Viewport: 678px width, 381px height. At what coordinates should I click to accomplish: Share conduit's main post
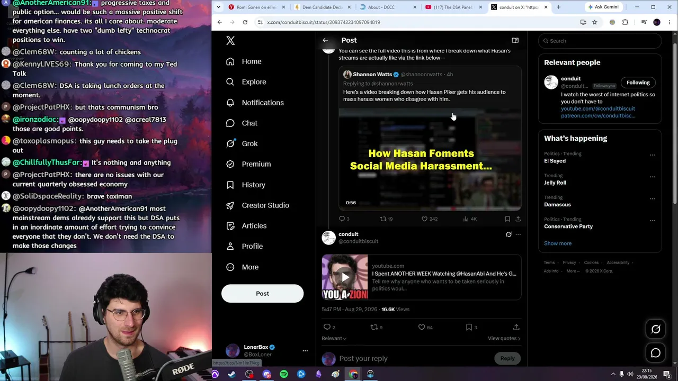pos(516,327)
